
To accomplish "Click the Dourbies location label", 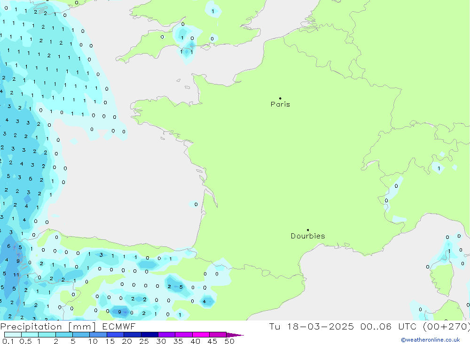I will point(308,236).
